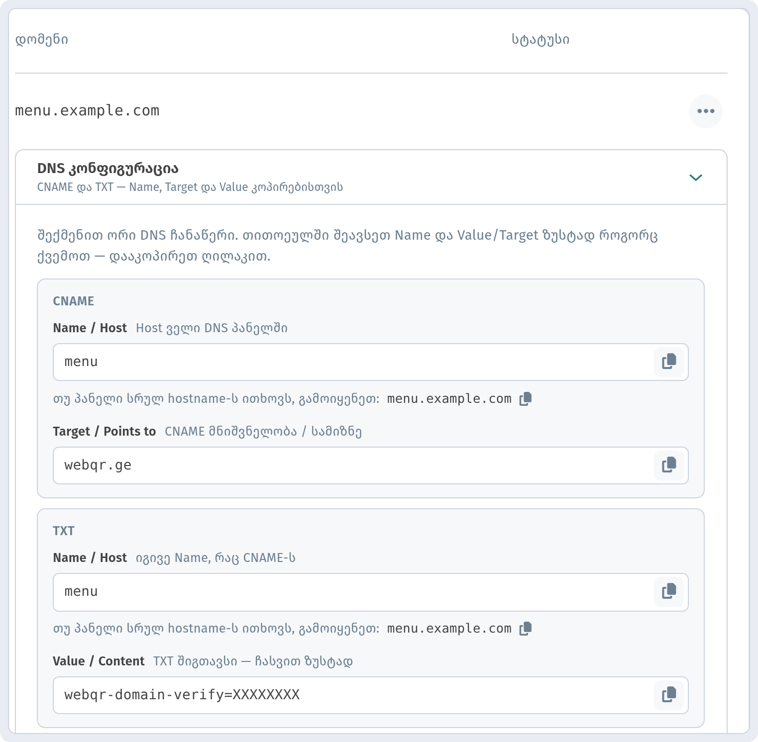Viewport: 758px width, 742px height.
Task: Copy the webqr-domain-verify TXT value
Action: pyautogui.click(x=669, y=695)
